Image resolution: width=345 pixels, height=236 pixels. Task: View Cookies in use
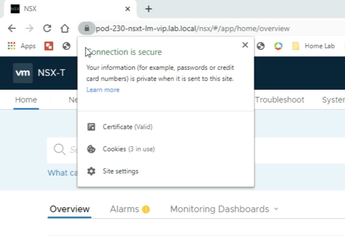point(129,149)
